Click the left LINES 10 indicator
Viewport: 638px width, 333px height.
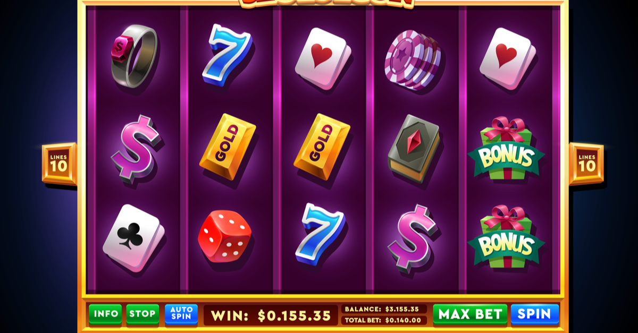tap(58, 164)
